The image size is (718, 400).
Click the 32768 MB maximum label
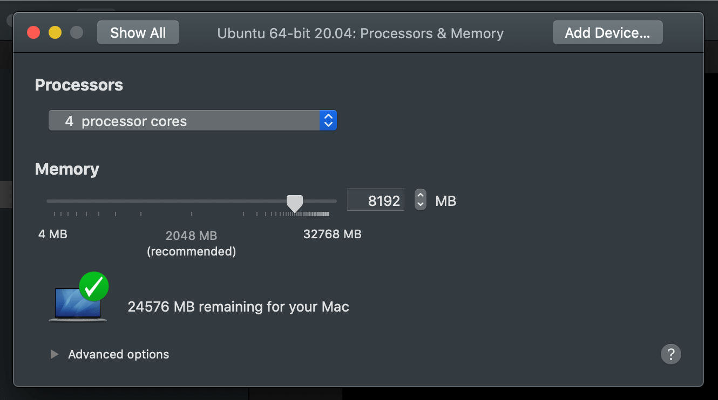click(332, 234)
